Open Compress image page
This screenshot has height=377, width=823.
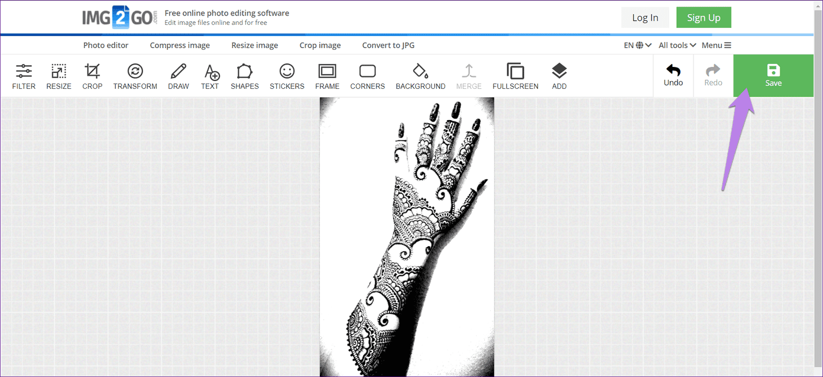pos(180,45)
